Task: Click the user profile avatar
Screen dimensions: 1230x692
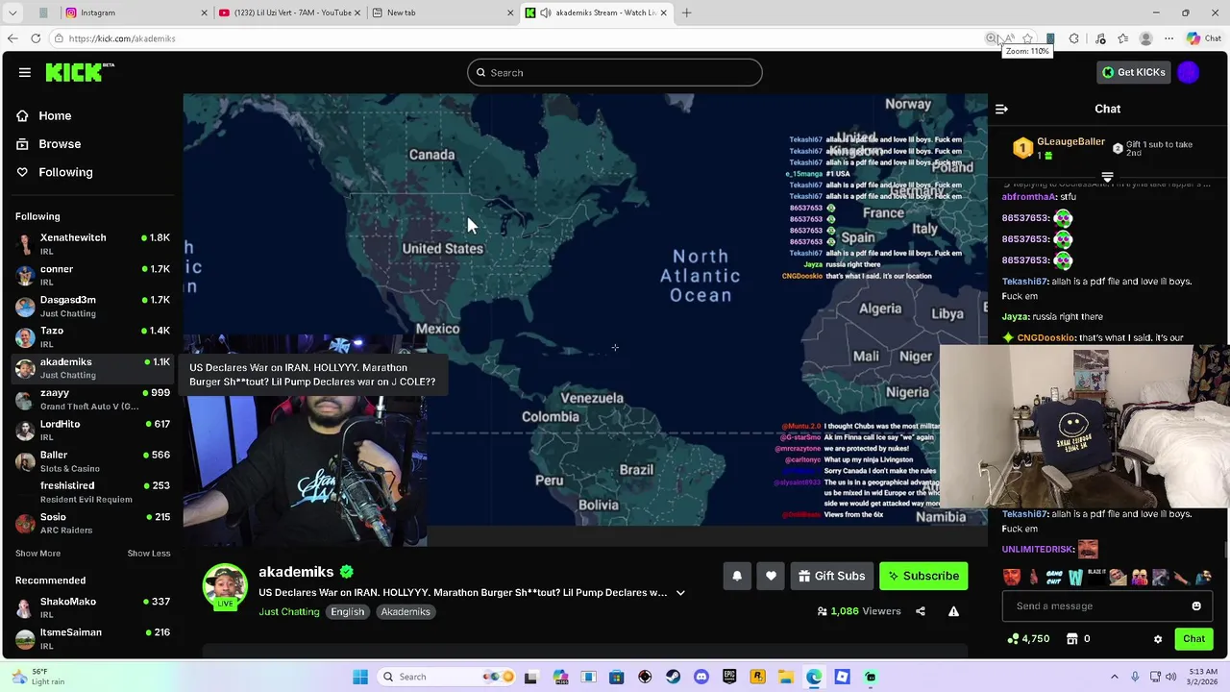Action: [x=1189, y=72]
